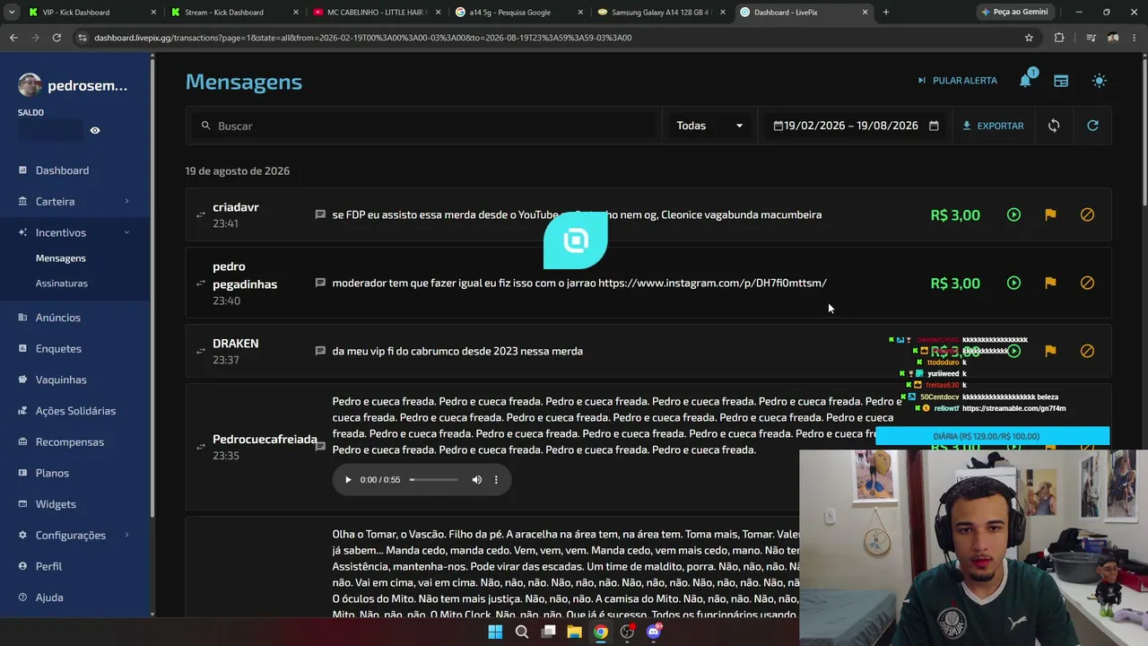Click the browser address bar URL
The width and height of the screenshot is (1148, 646).
point(362,38)
